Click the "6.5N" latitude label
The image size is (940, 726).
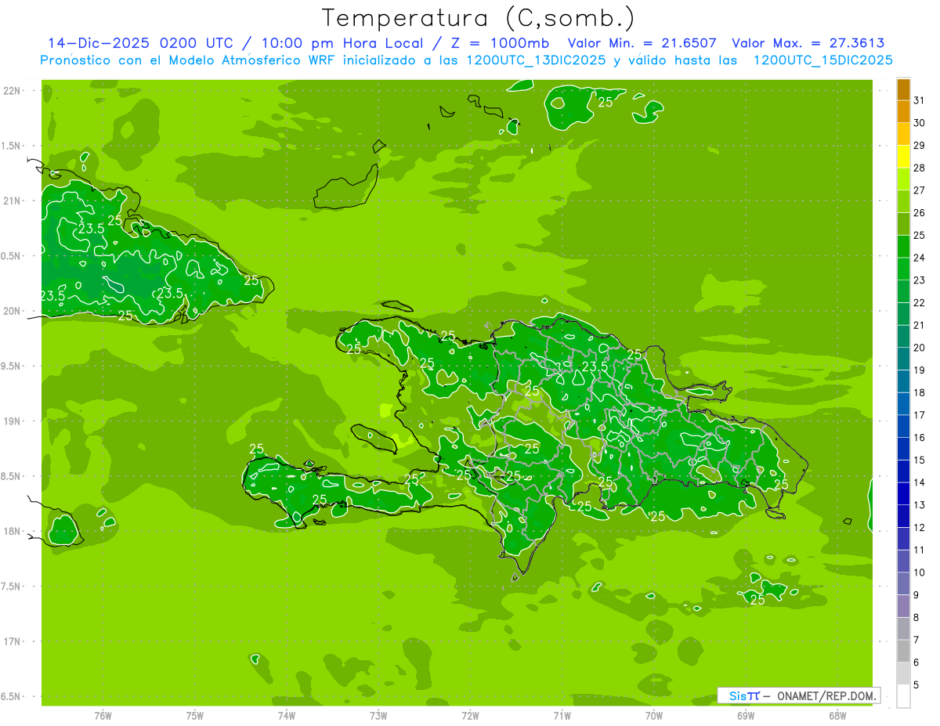[11, 696]
